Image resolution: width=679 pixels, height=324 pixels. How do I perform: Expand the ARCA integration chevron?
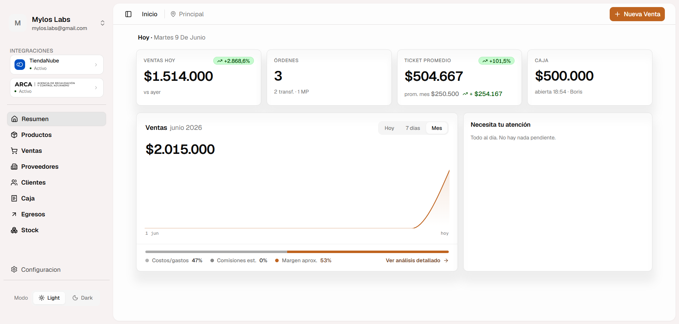pos(96,88)
